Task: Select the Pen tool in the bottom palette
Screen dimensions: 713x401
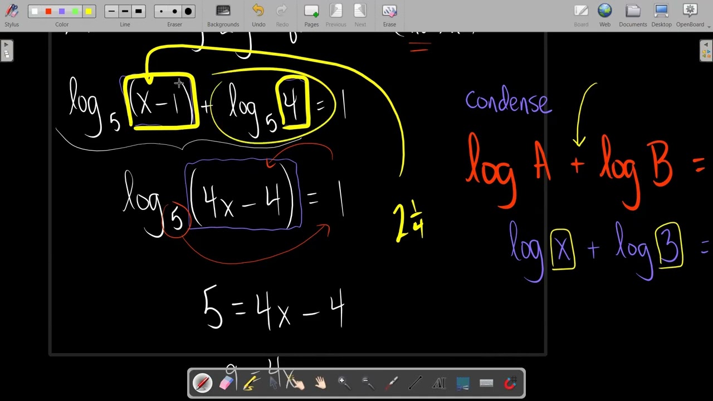Action: [202, 383]
